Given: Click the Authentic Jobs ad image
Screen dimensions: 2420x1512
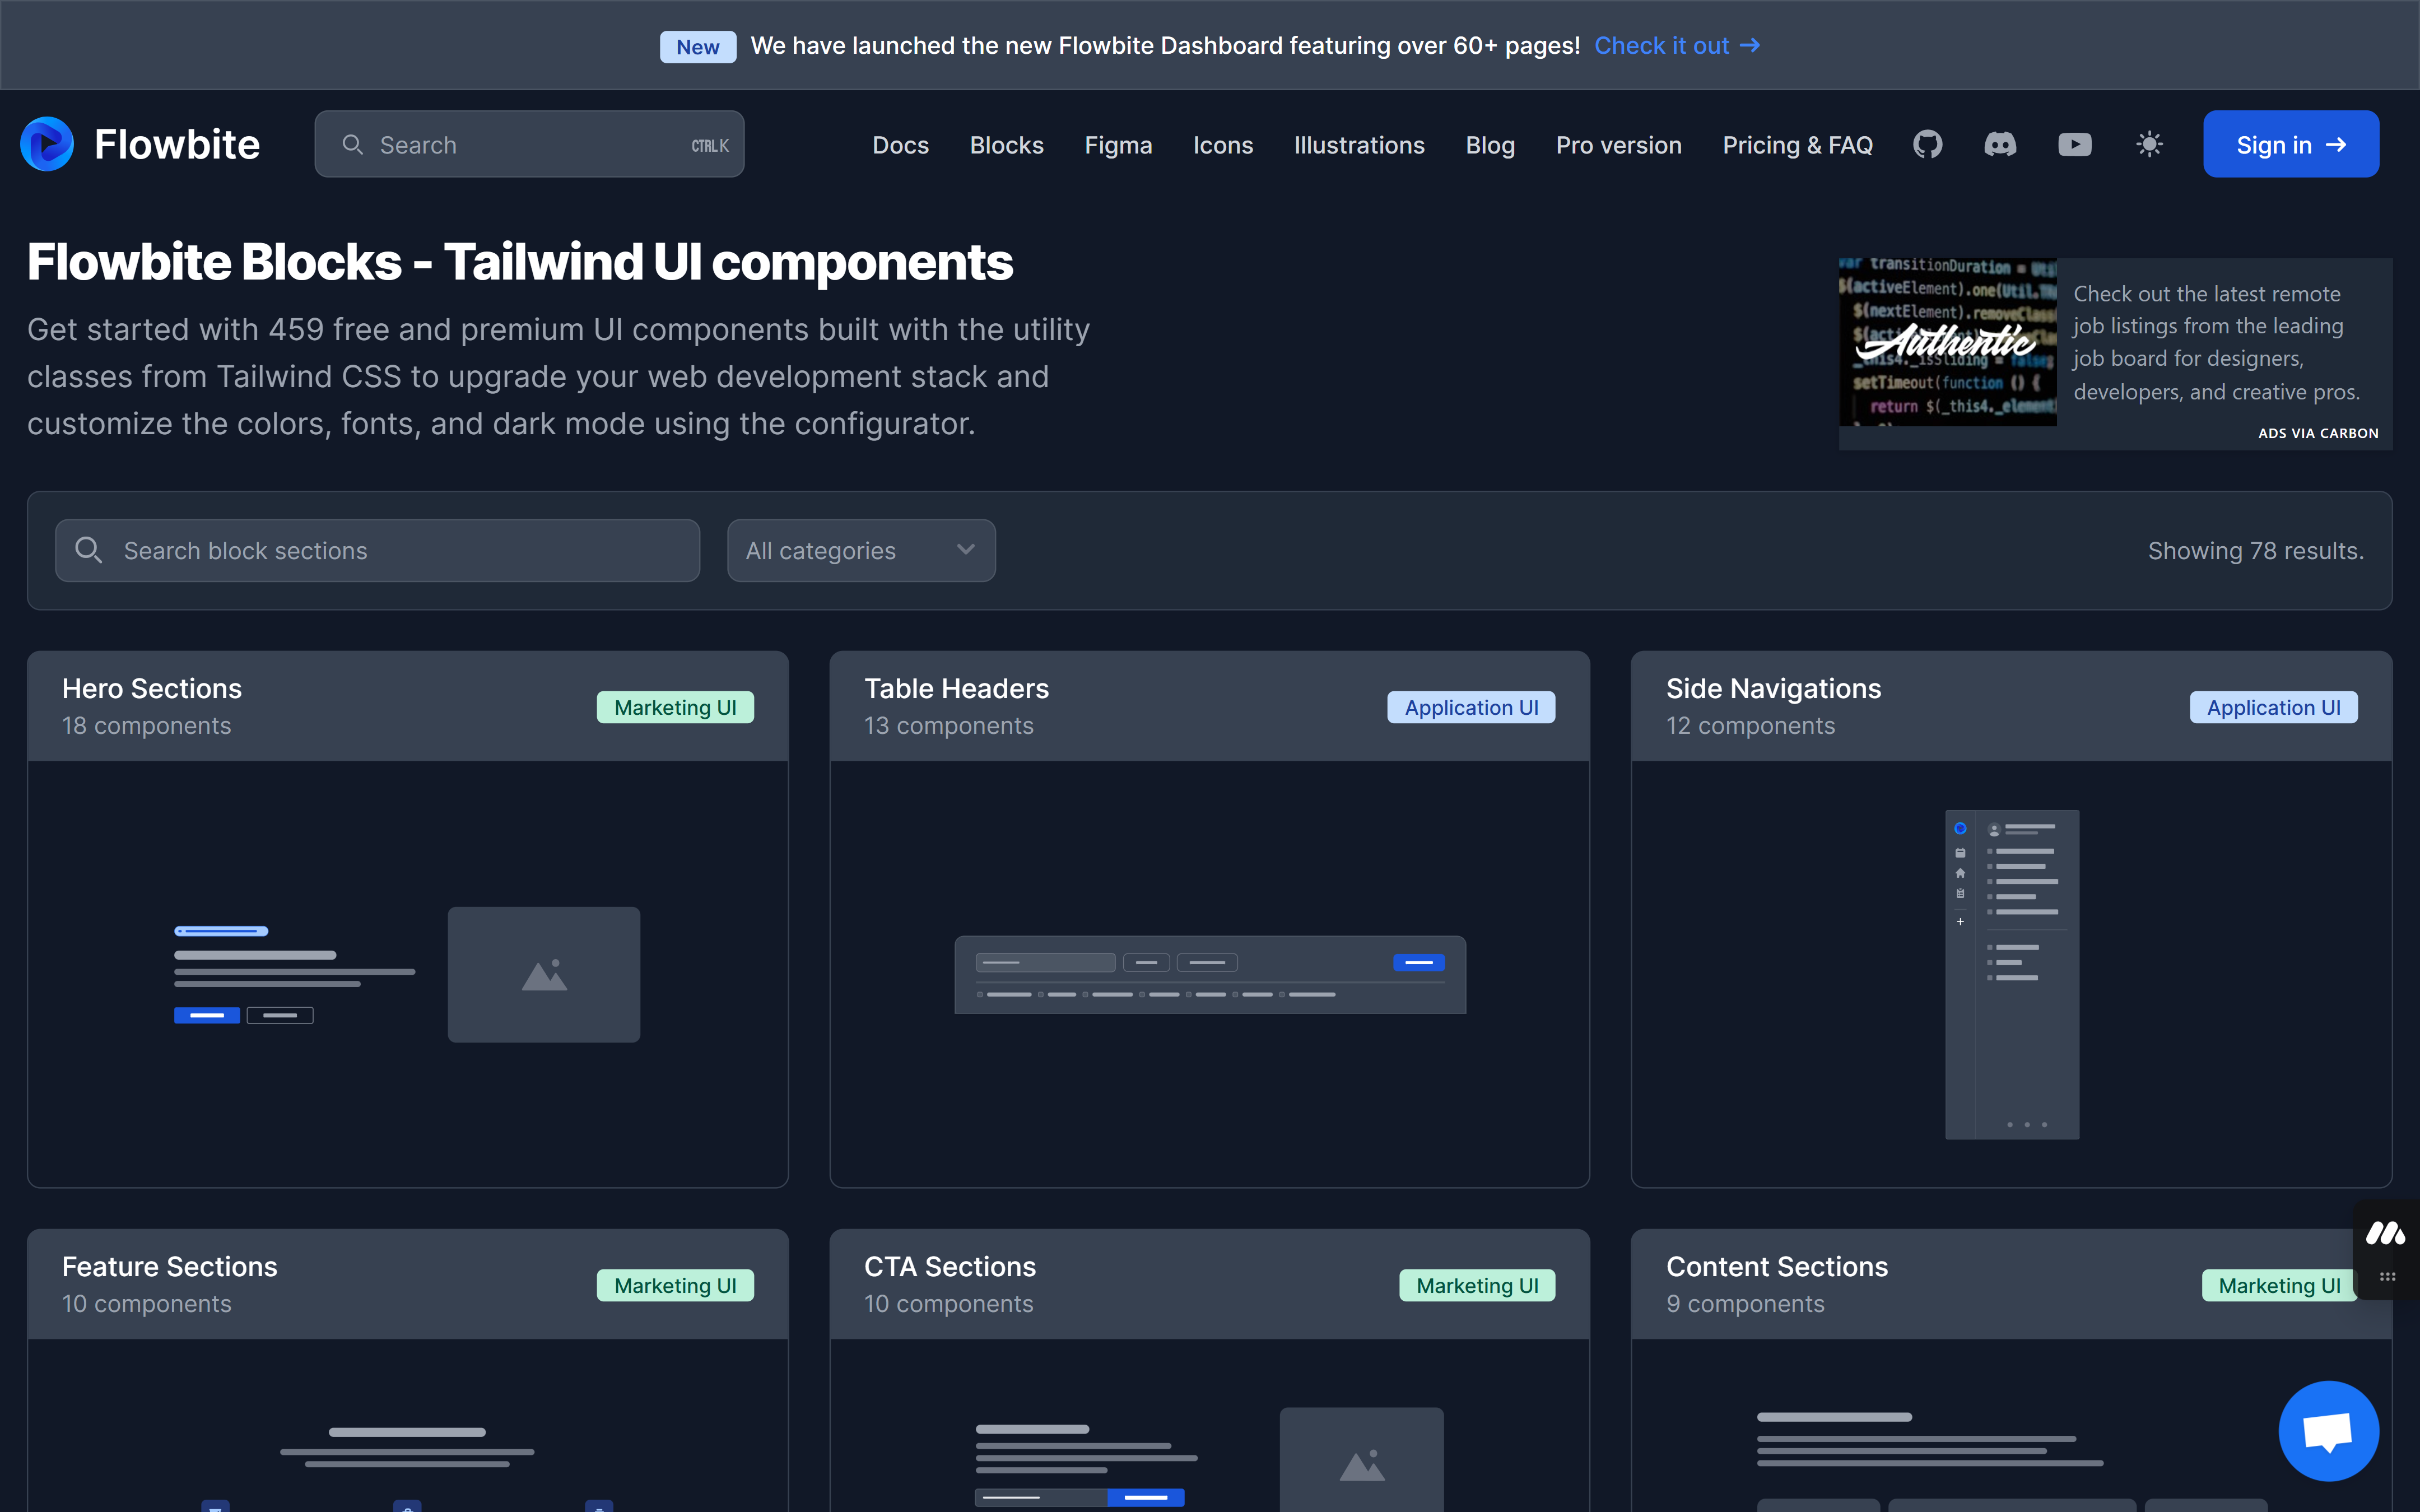Looking at the screenshot, I should pos(1947,342).
